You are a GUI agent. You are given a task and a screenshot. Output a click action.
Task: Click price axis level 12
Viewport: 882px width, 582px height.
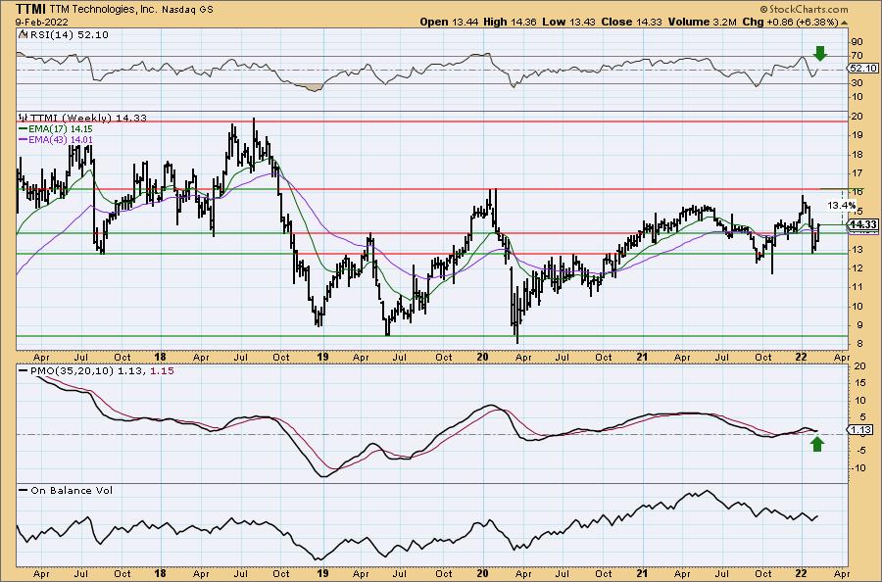coord(857,267)
